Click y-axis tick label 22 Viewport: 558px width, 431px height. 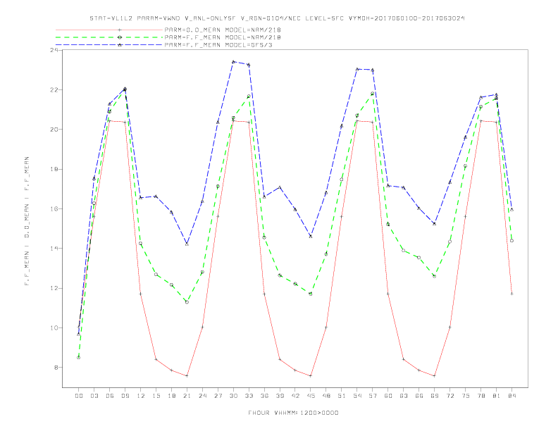[54, 90]
